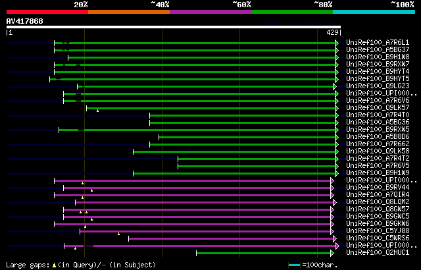The height and width of the screenshot is (270, 421).
Task: Click the green arrowhead of the UniRef100_A7R4T2 alignment
Action: point(337,159)
